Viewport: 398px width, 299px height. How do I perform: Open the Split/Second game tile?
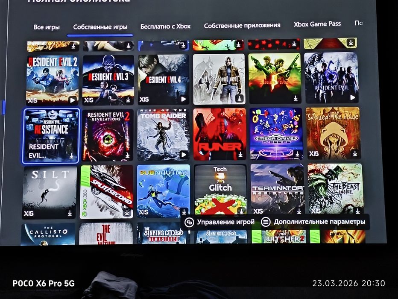coord(107,192)
